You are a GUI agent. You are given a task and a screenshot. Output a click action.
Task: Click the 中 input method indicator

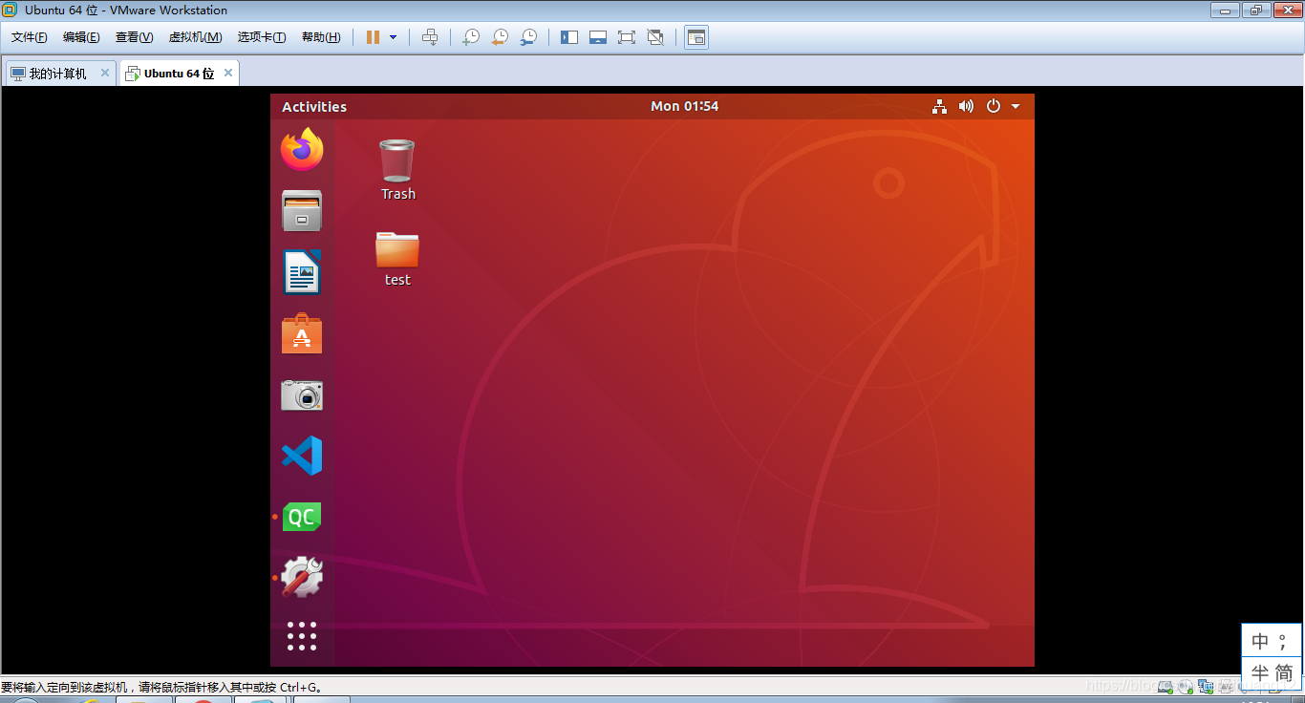pyautogui.click(x=1260, y=641)
